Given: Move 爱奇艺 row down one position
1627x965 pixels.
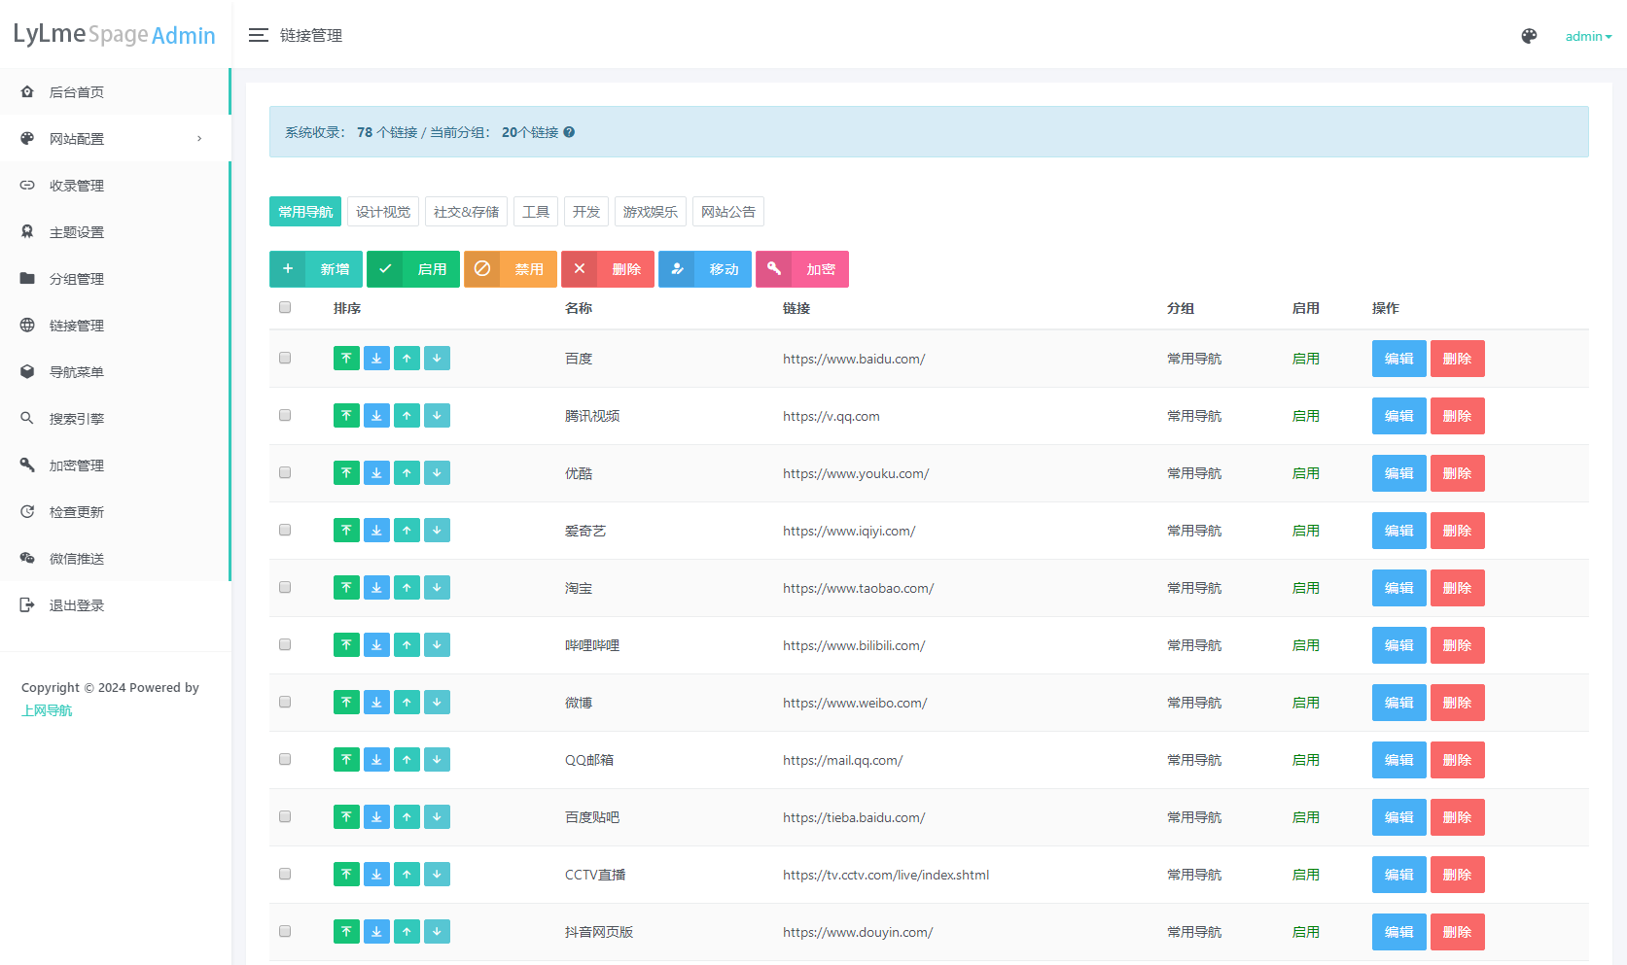Looking at the screenshot, I should [x=437, y=531].
